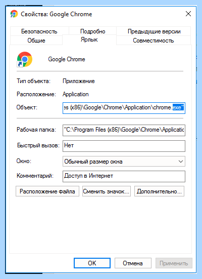The height and width of the screenshot is (279, 202).
Task: Click the Рабочая папка input field
Action: click(124, 130)
